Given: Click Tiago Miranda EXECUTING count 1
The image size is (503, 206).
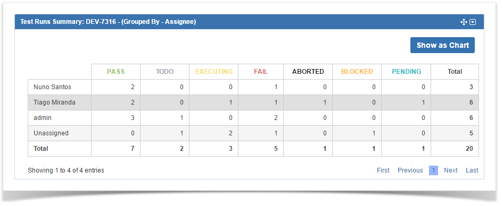Looking at the screenshot, I should click(x=230, y=102).
